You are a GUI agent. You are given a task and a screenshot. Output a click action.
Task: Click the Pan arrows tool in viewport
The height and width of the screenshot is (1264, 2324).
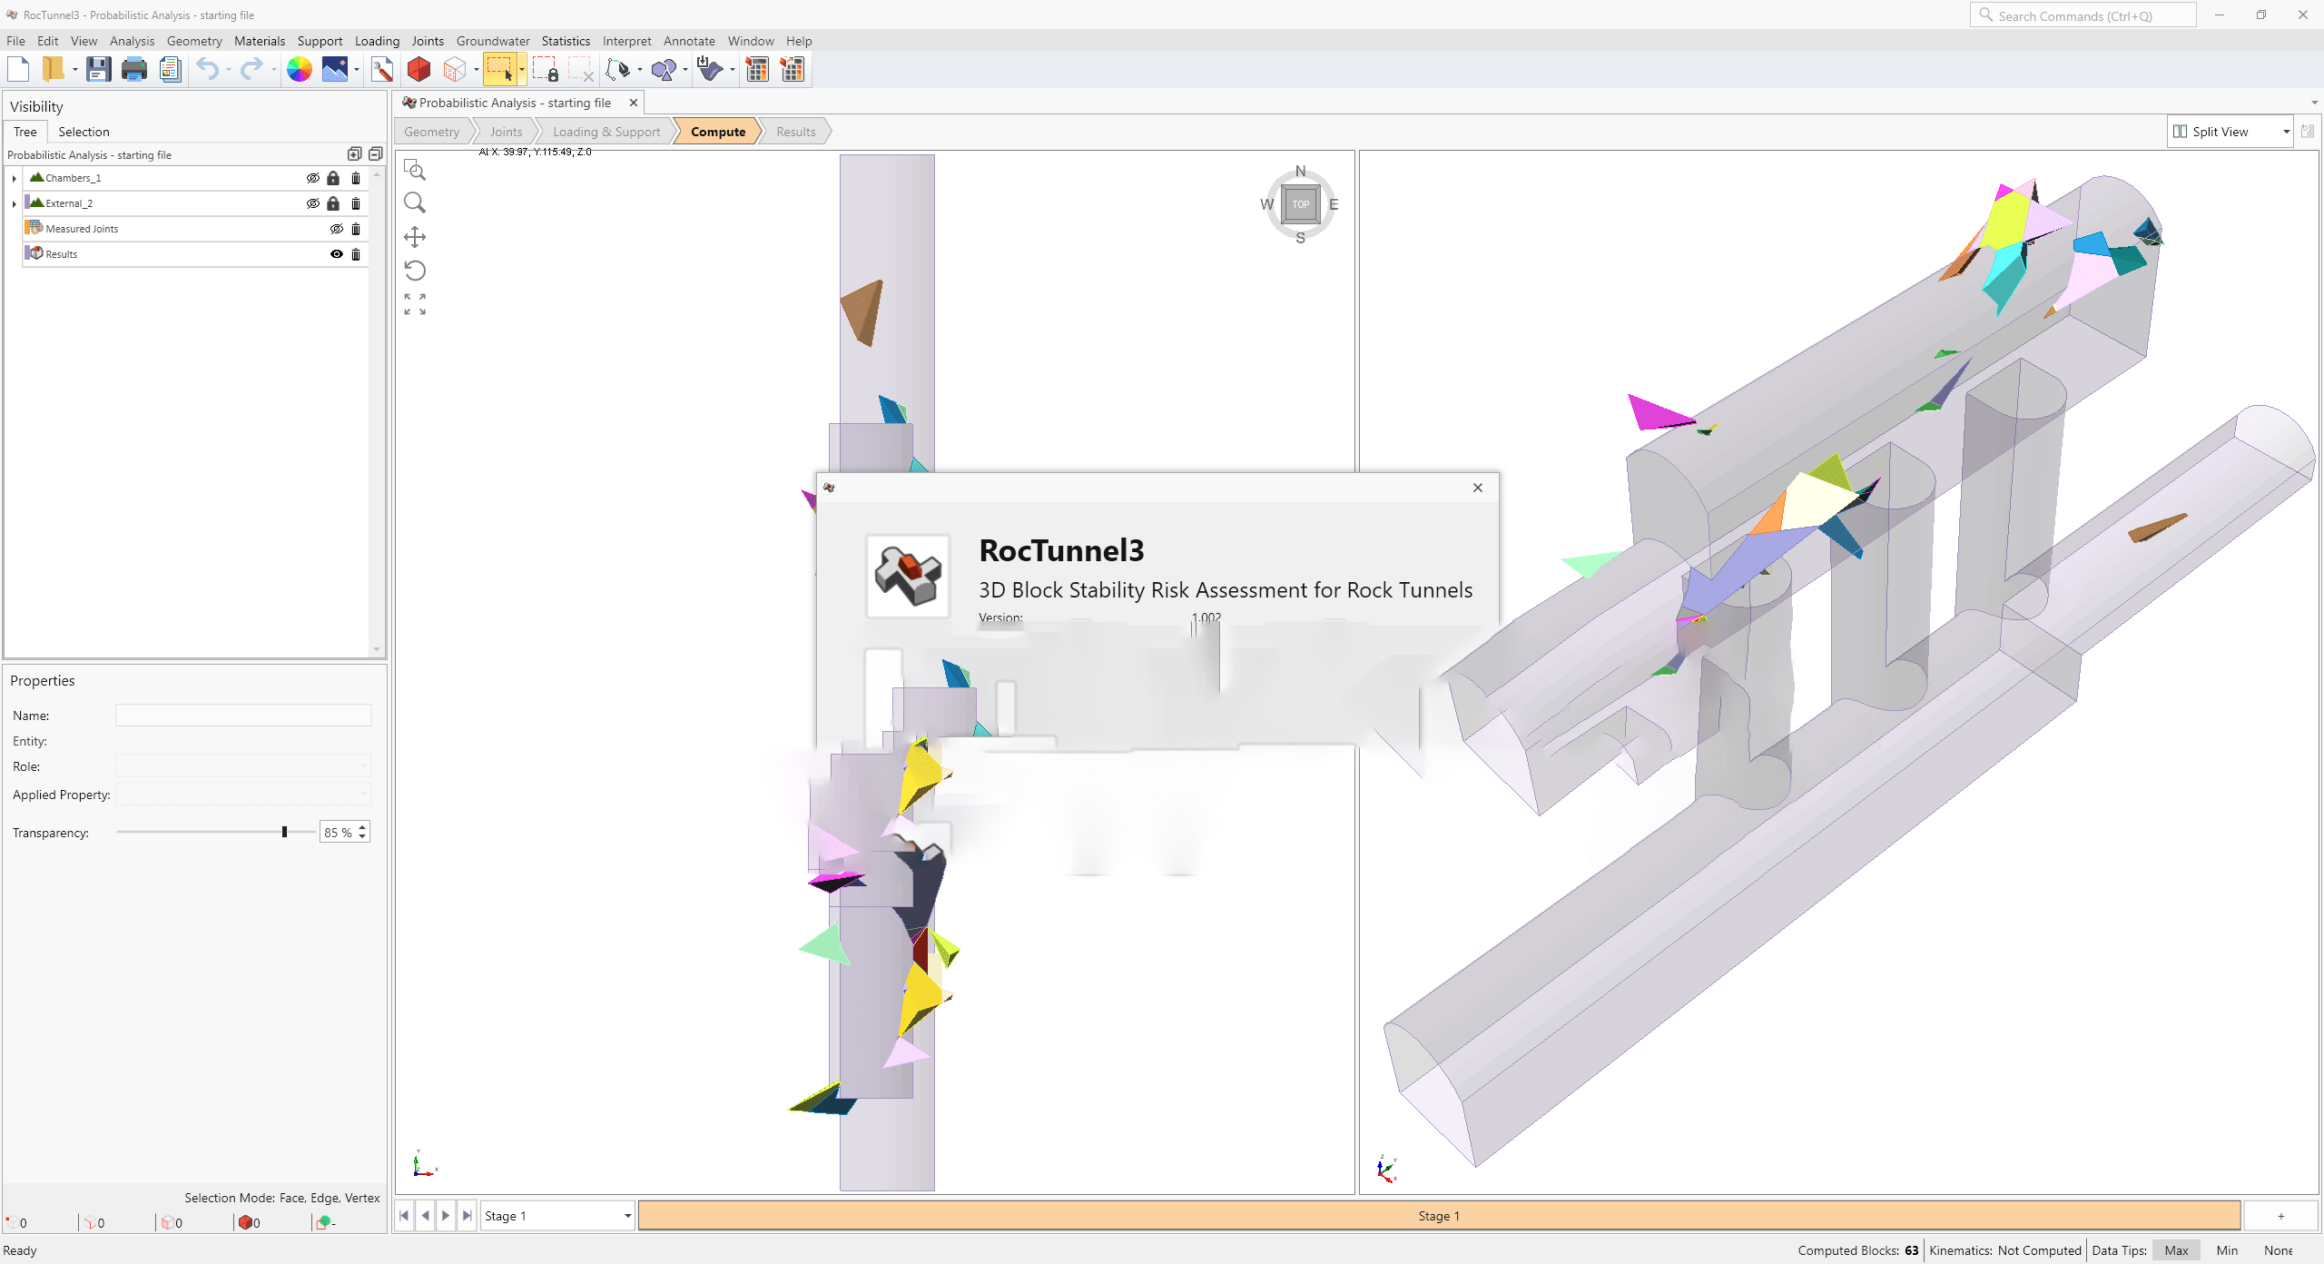coord(415,237)
